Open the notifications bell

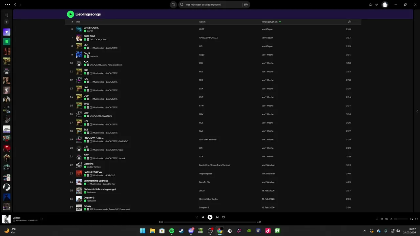coord(370,5)
